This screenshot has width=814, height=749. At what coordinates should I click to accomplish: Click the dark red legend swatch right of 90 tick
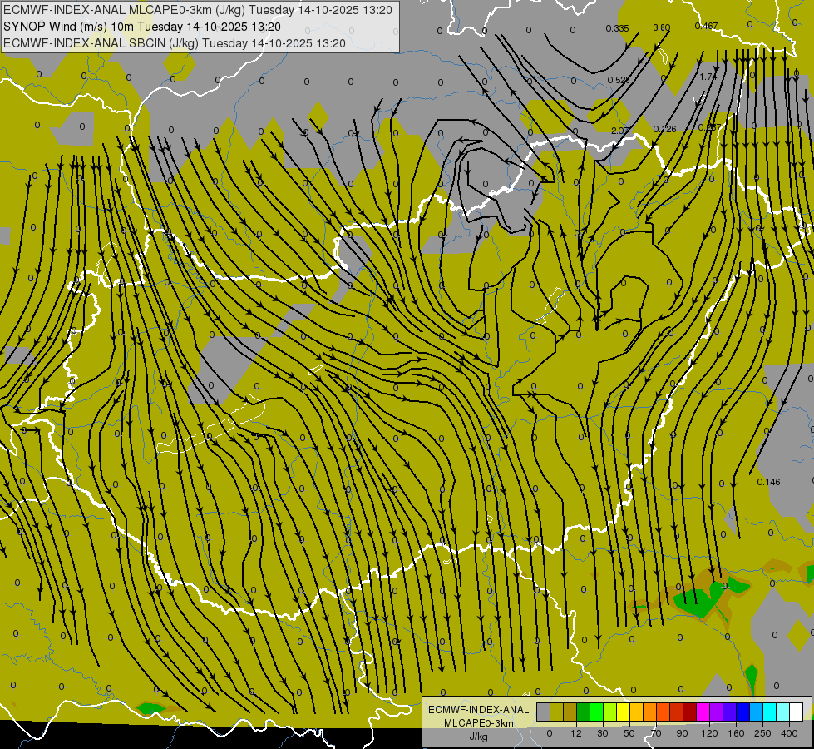[690, 712]
